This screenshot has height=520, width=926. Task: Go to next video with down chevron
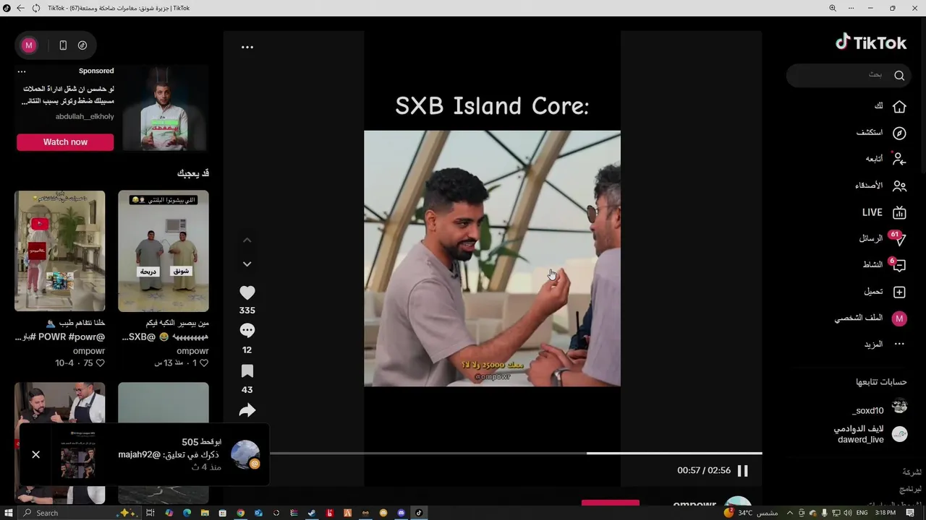(247, 264)
